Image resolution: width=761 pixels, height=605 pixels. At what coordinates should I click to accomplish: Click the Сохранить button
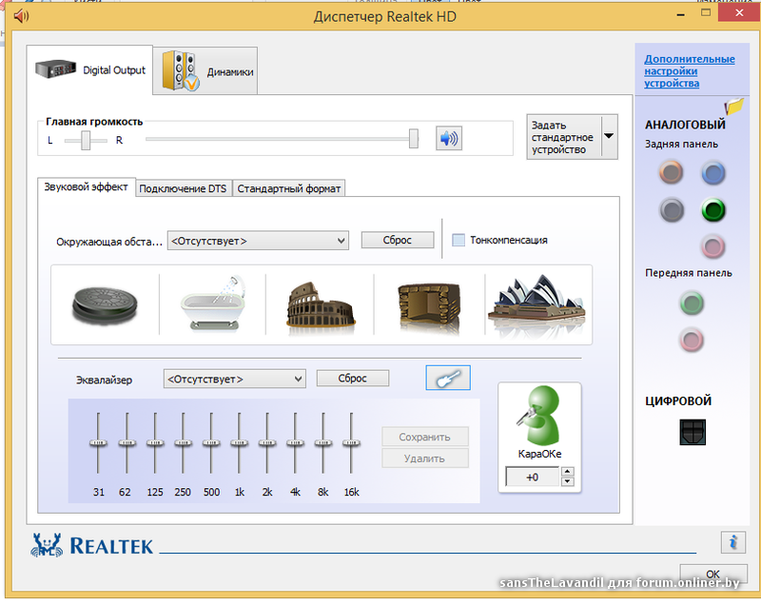424,437
